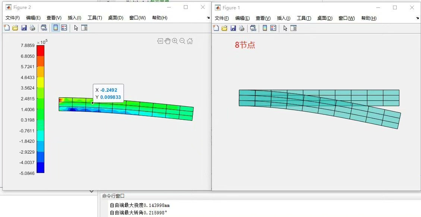Maximize the Figure 2 window
The width and height of the screenshot is (421, 217).
point(186,7)
